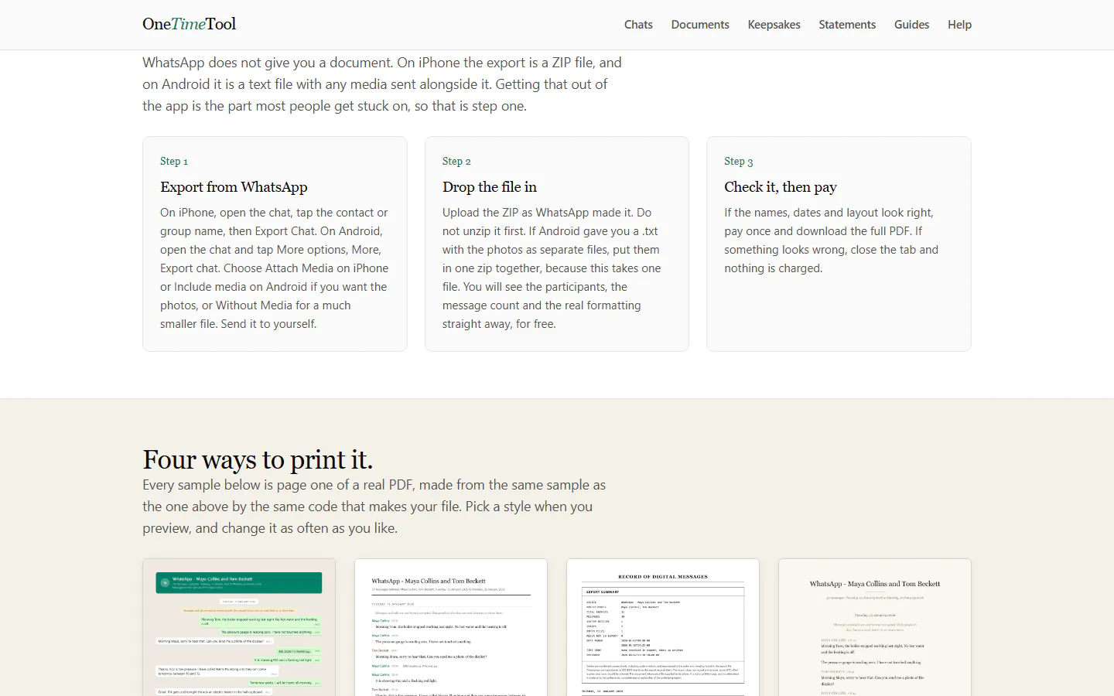The image size is (1114, 696).
Task: Click the paragraph starting "On iPhone, open the chat"
Action: [275, 268]
